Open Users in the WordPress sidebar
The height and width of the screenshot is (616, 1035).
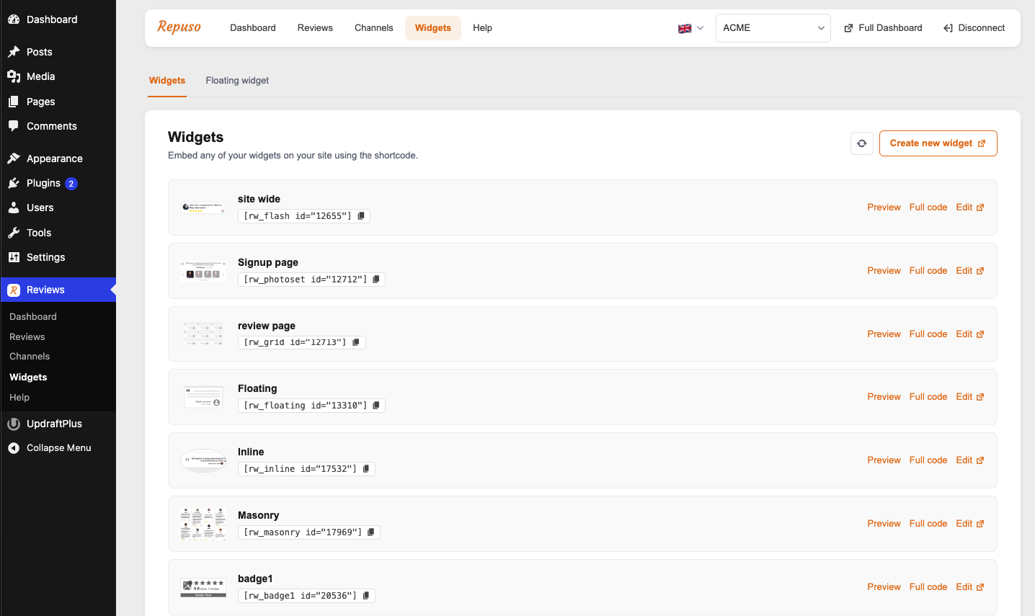coord(58,207)
